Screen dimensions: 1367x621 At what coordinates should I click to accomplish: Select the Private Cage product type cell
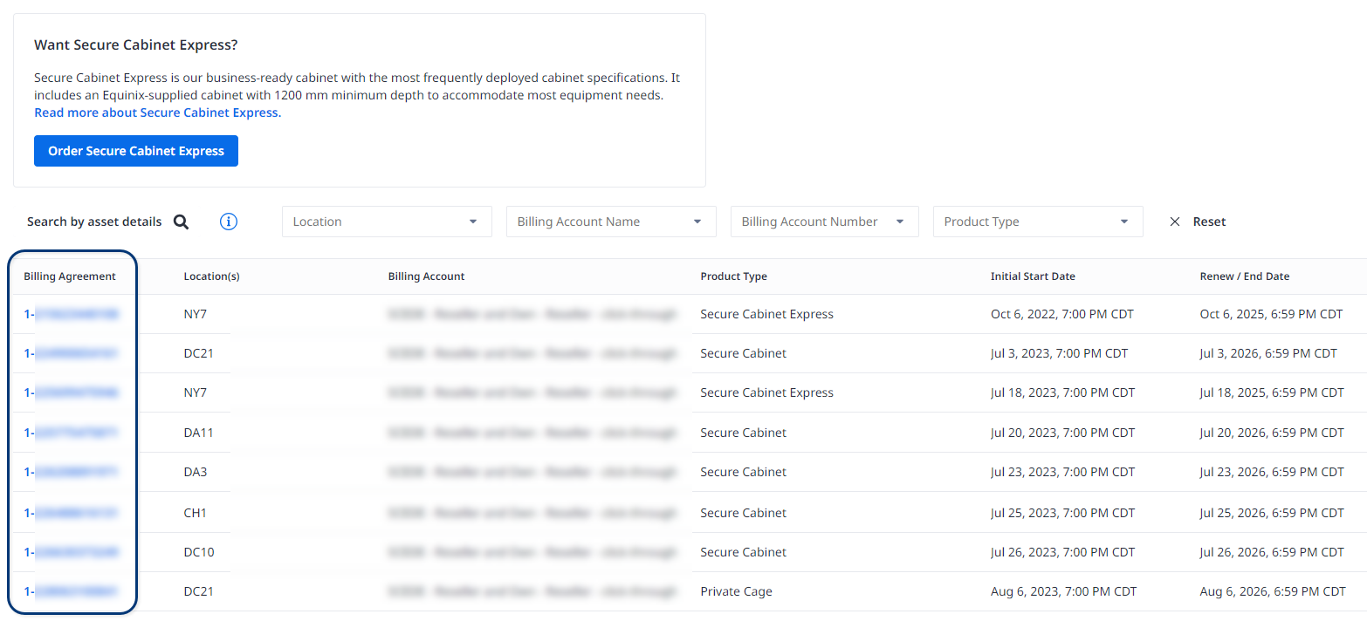pos(736,591)
